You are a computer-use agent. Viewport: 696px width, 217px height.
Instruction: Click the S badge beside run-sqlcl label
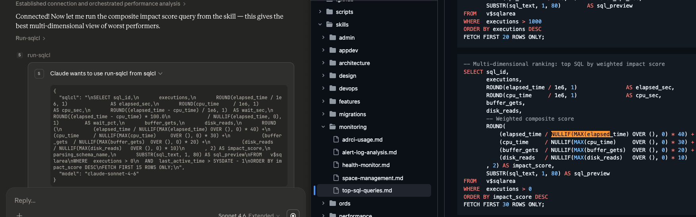20,55
